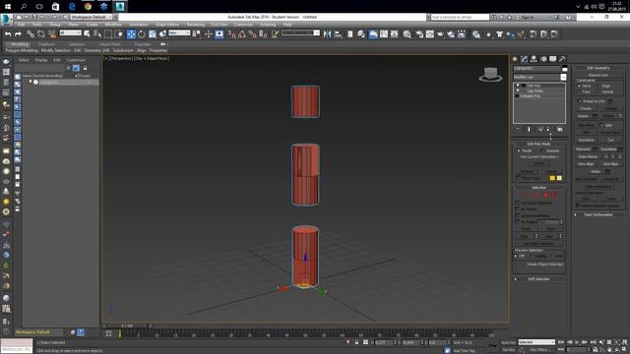
Task: Set Constraints to Face radio
Action: click(579, 91)
